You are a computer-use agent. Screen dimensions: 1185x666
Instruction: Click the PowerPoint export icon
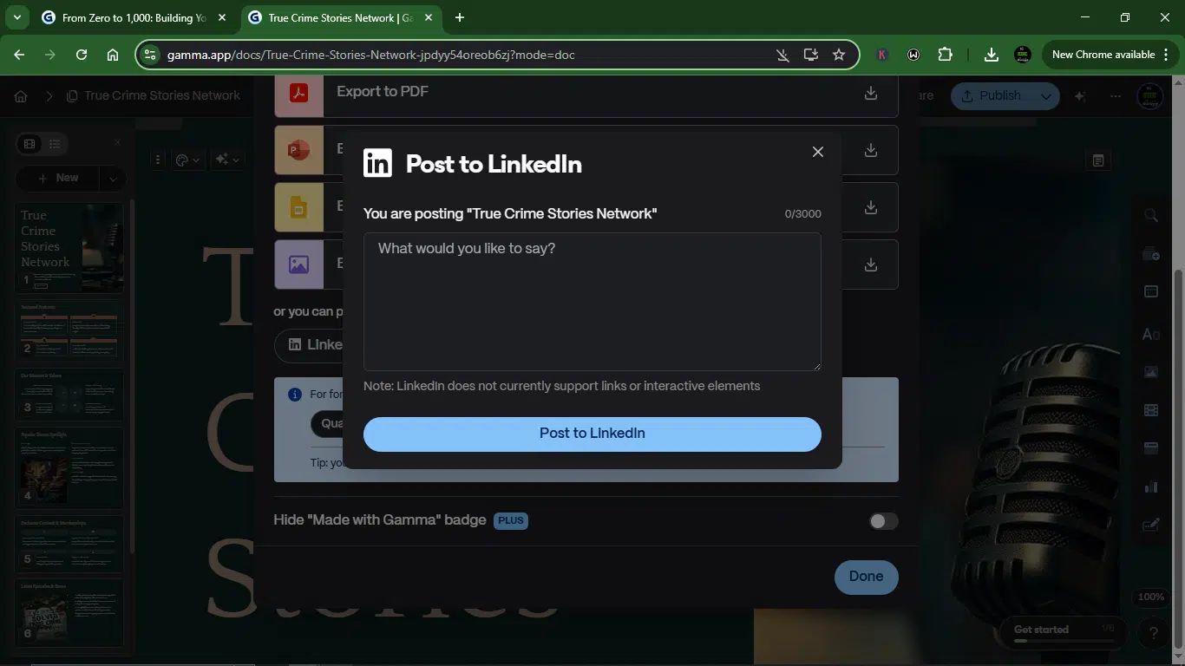299,150
